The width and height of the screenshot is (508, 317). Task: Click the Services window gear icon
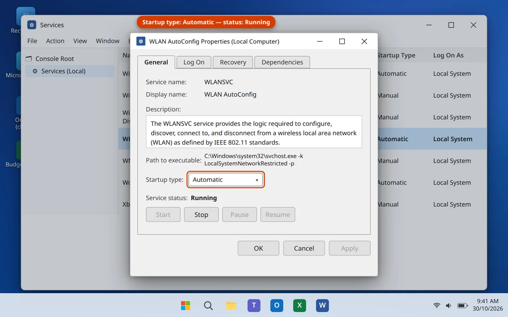pos(32,25)
